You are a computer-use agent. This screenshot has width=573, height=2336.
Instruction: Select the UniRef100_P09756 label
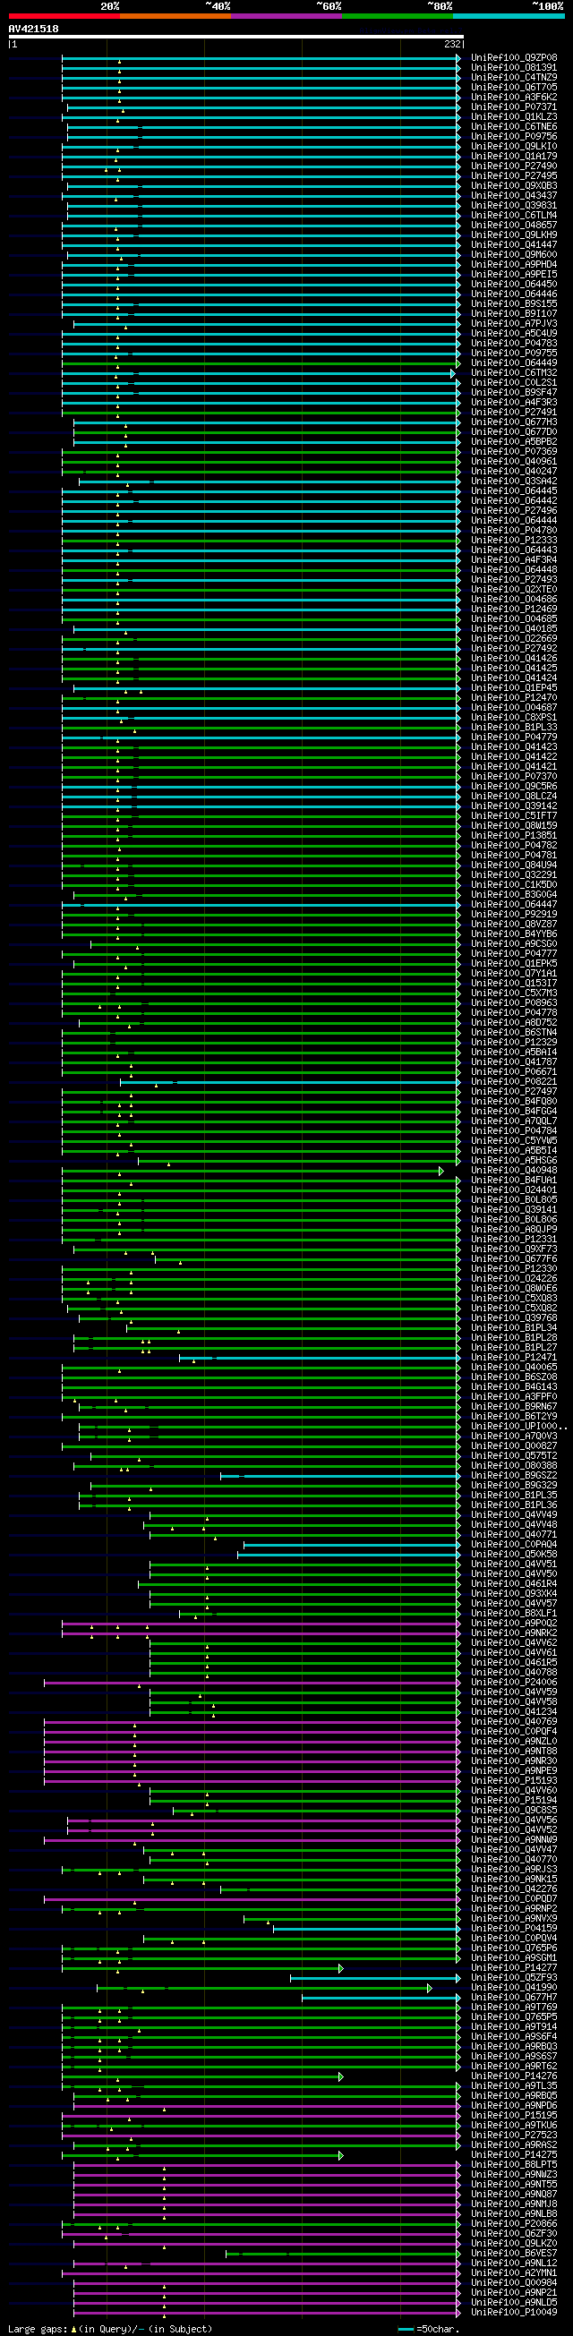[x=514, y=137]
